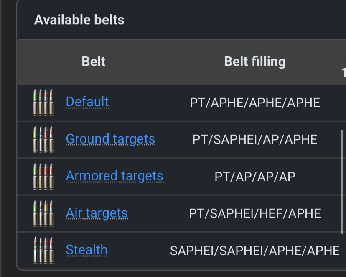
Task: Click the cut-off column header after Belt filling
Action: 343,71
